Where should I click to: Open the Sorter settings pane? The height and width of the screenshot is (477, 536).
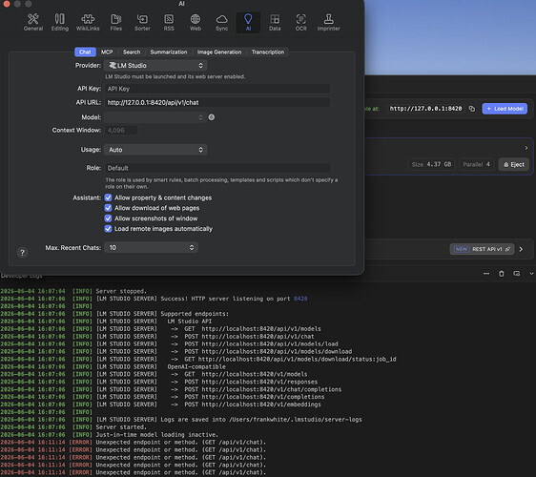(x=142, y=23)
